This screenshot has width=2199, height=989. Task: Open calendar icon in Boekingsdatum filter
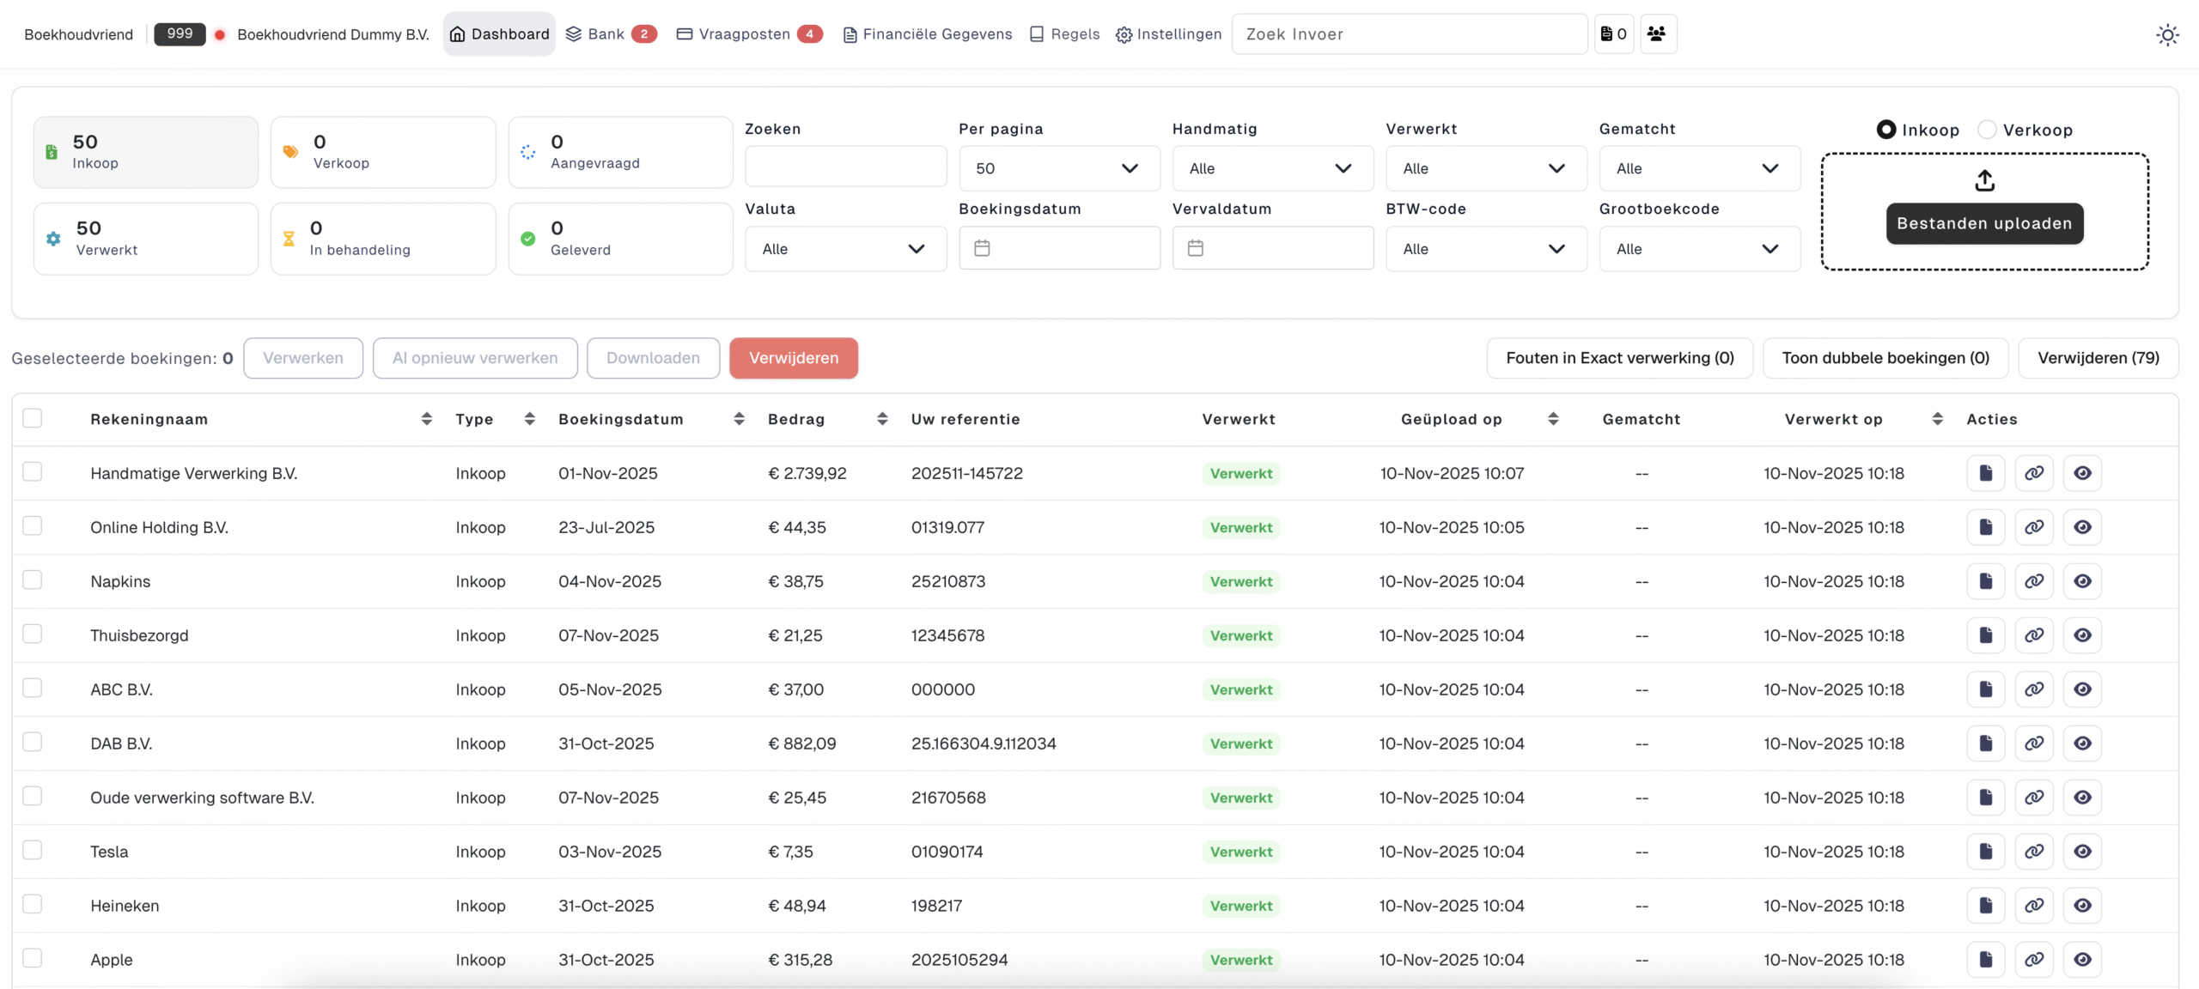click(x=982, y=248)
